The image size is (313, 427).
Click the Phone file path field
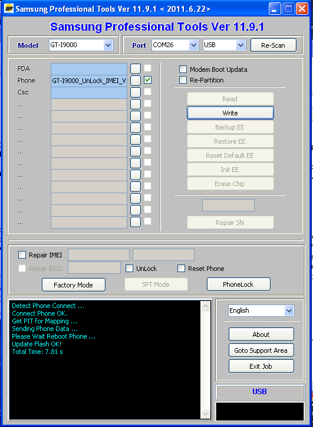[x=89, y=81]
